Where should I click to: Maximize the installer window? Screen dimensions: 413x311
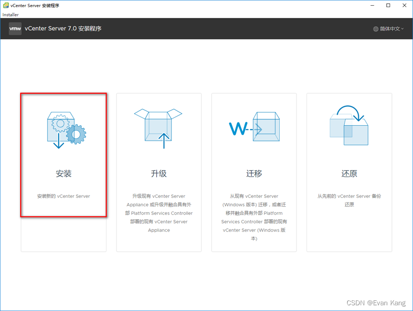click(388, 6)
